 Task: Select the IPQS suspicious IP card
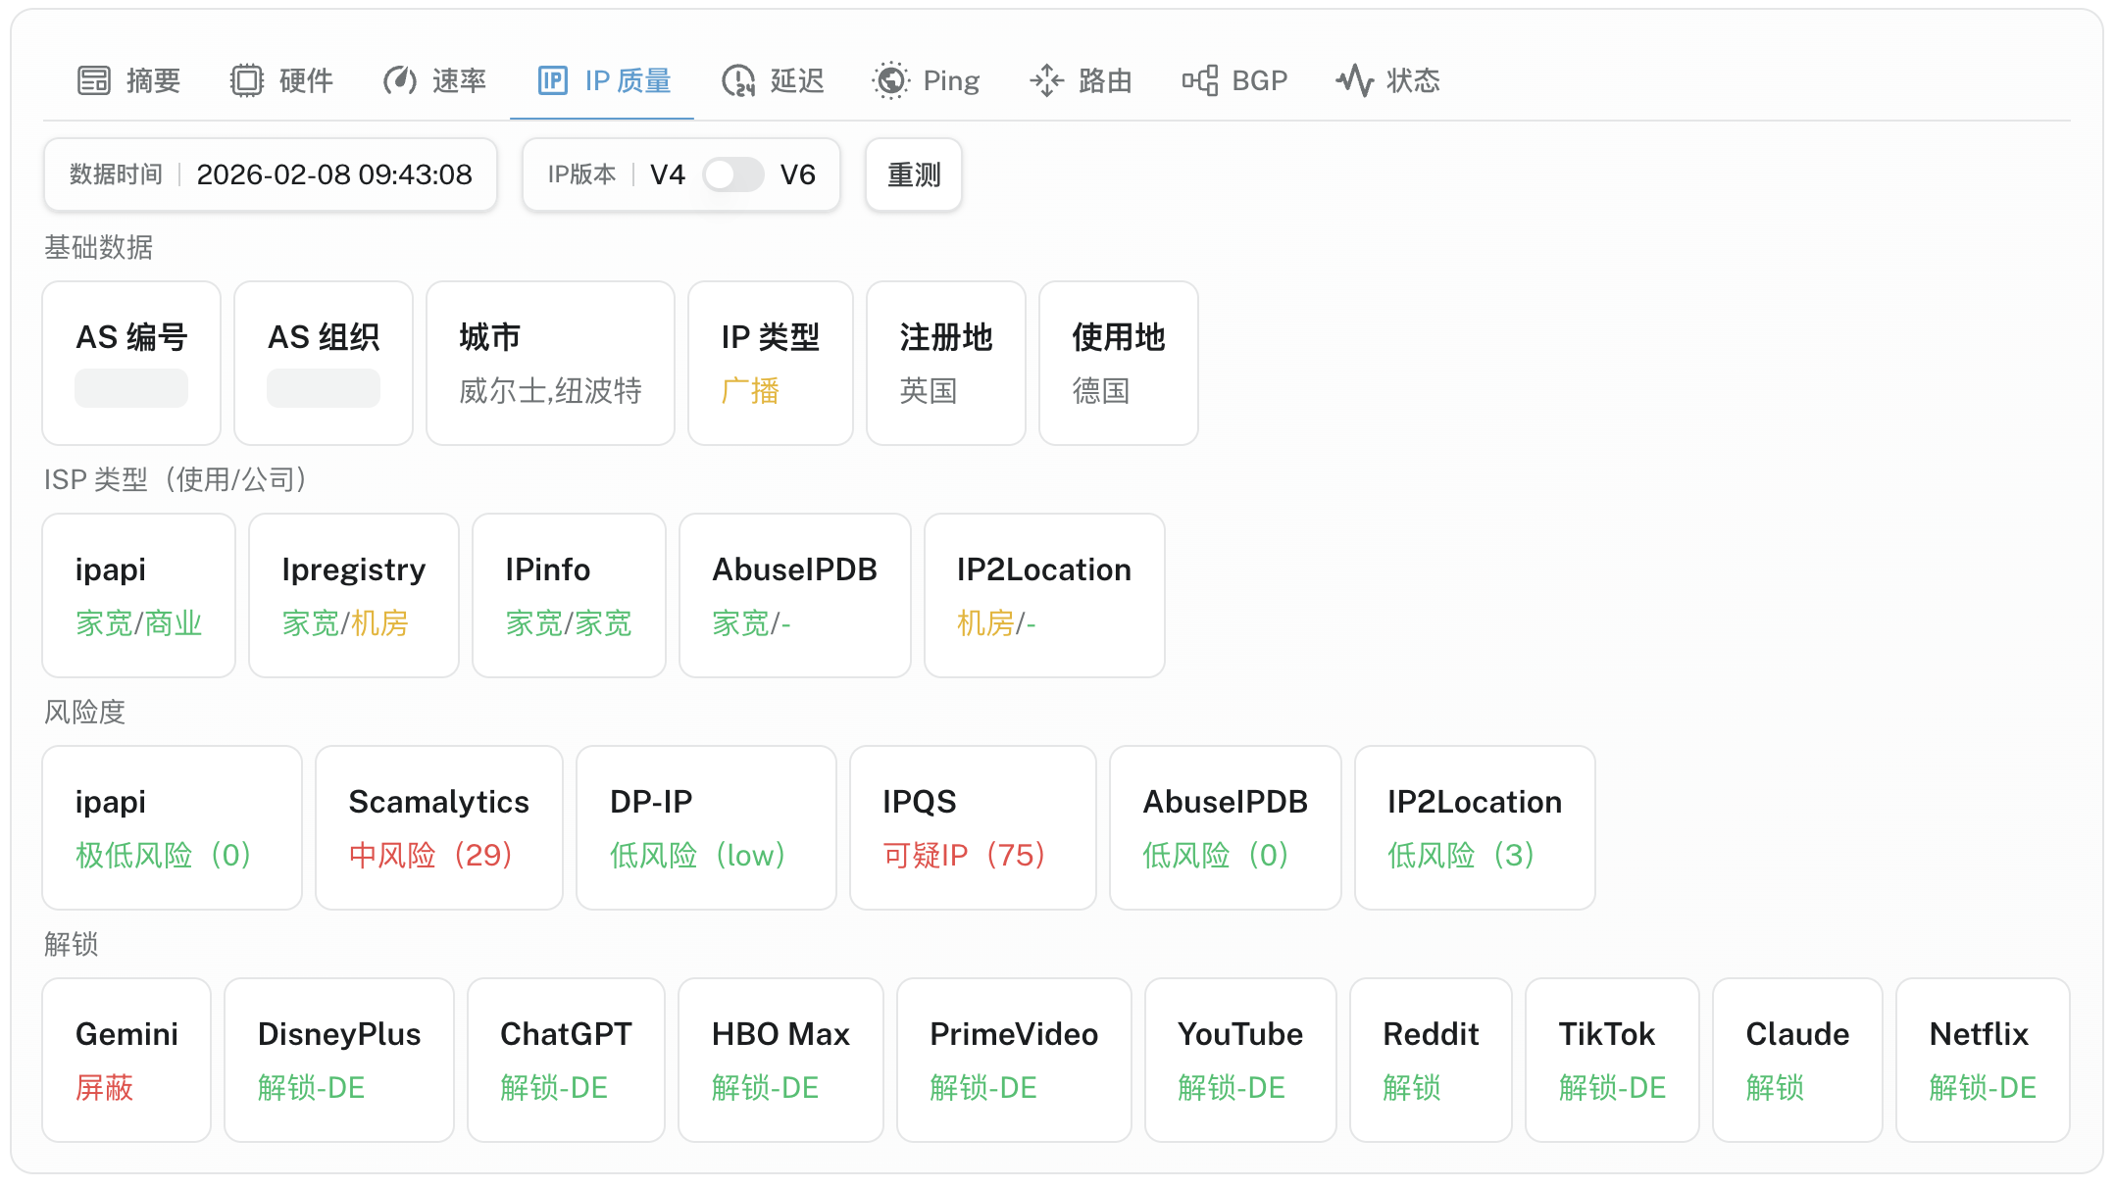point(972,827)
